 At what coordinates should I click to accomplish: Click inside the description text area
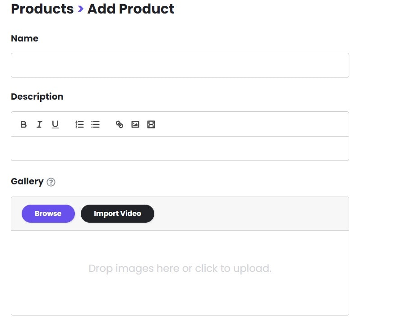pyautogui.click(x=180, y=148)
